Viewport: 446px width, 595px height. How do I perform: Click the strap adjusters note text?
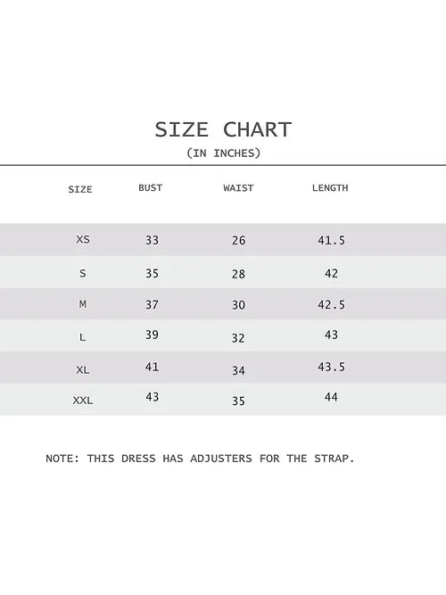[200, 459]
